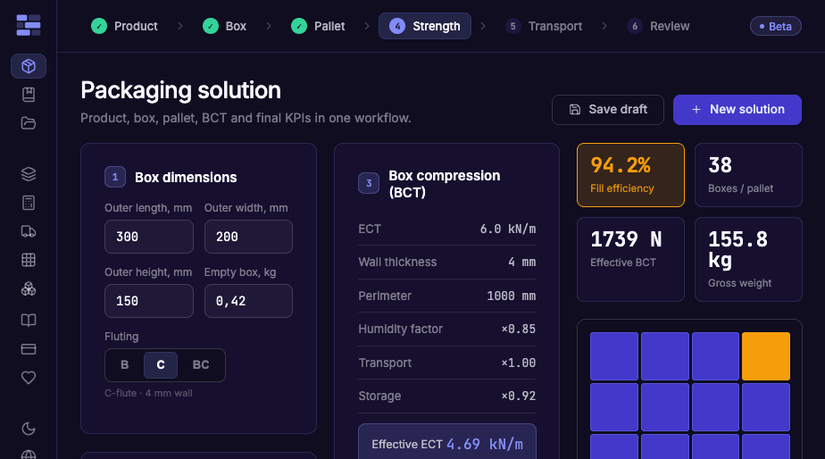Go to the Box step
The width and height of the screenshot is (825, 459).
point(225,26)
